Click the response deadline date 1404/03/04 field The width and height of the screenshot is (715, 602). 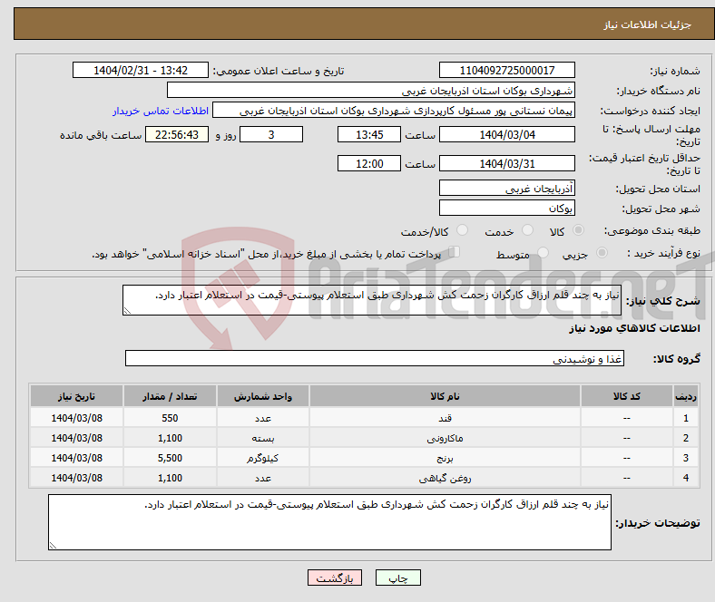point(506,134)
